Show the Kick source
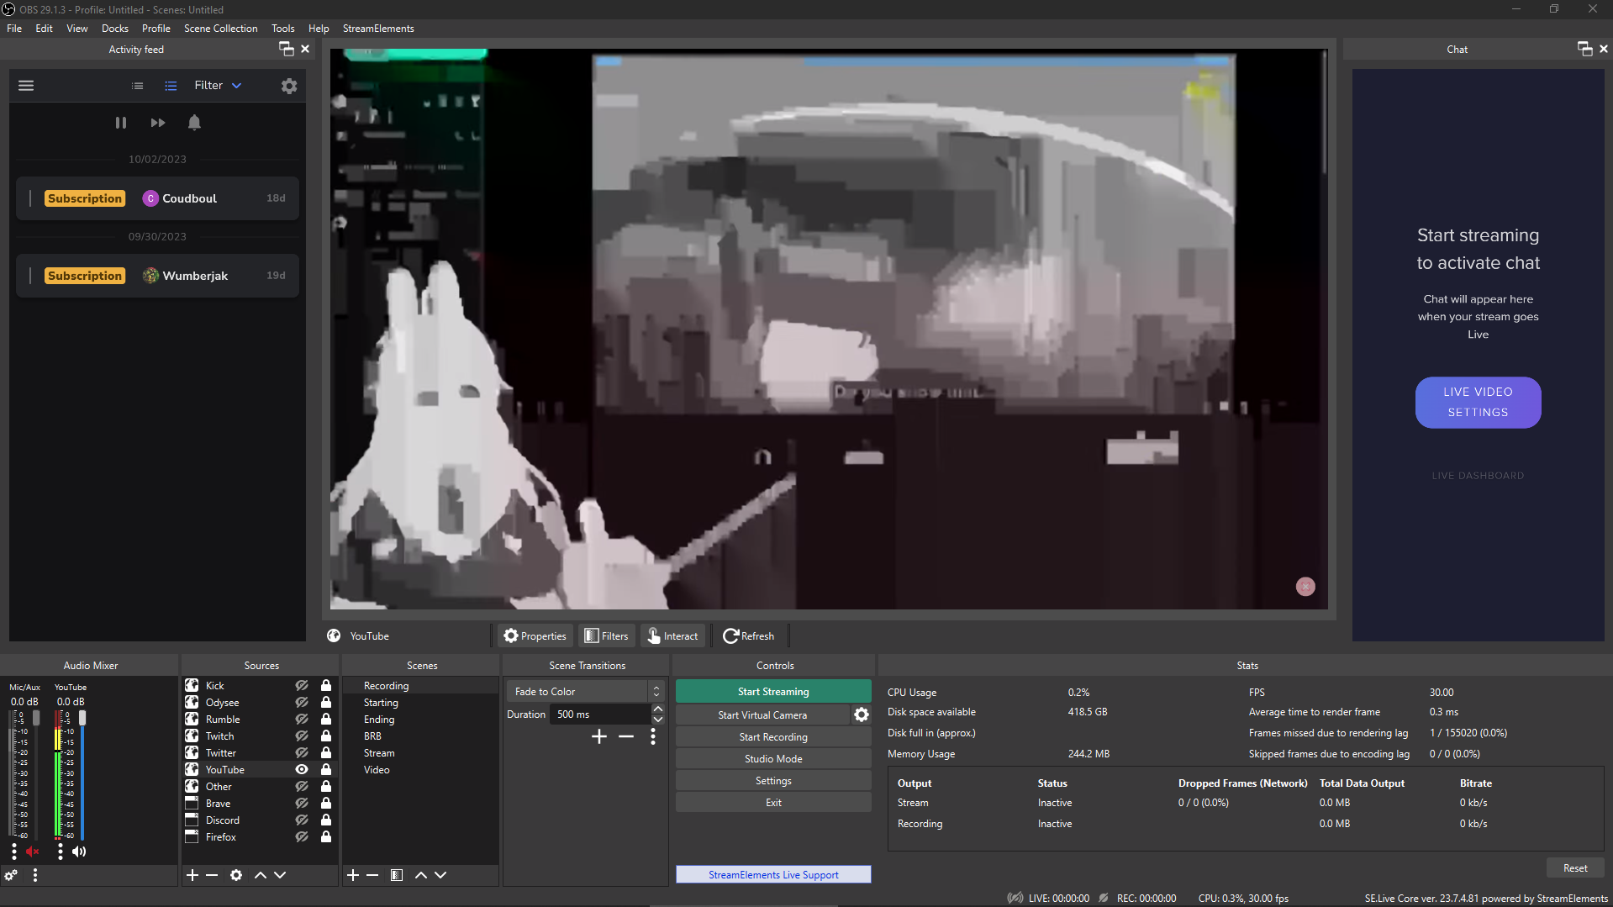The image size is (1613, 907). pyautogui.click(x=302, y=685)
